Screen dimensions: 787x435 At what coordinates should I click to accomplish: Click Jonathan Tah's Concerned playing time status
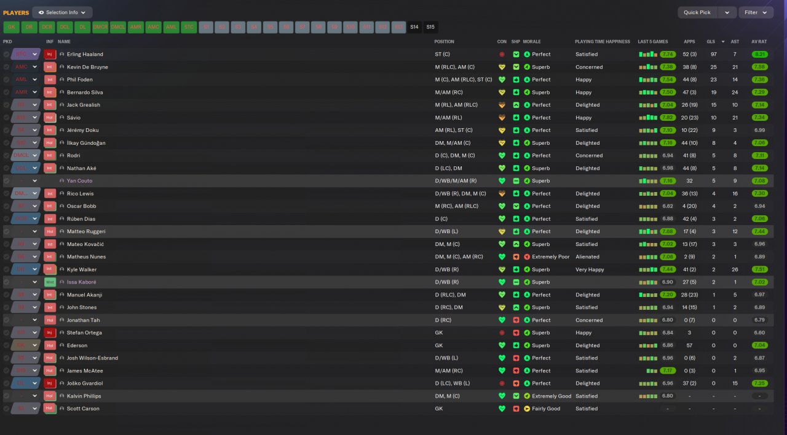pyautogui.click(x=589, y=320)
